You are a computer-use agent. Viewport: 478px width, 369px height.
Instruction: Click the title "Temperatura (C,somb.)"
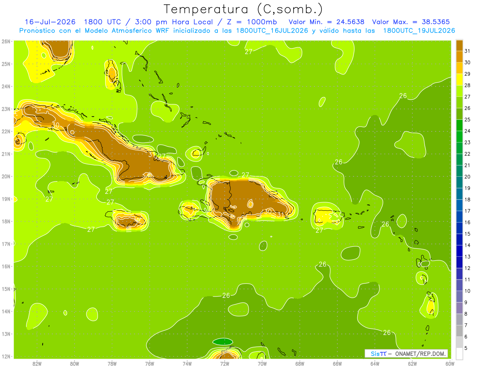point(243,9)
